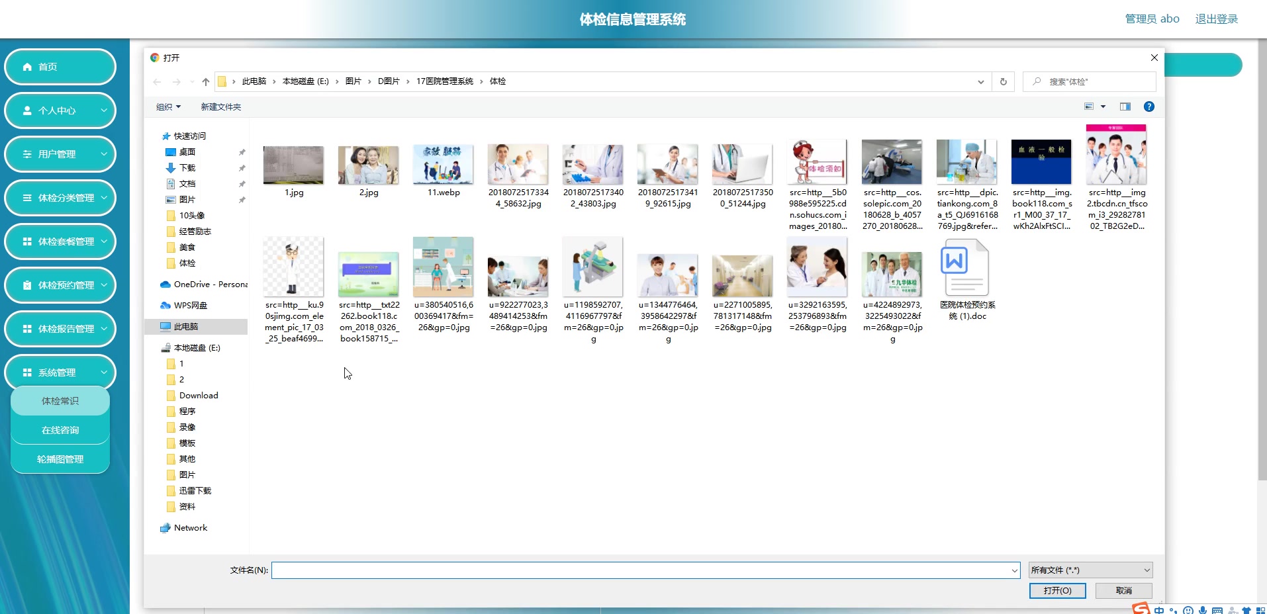This screenshot has height=614, width=1267.
Task: Click the 退出登录 link
Action: pos(1215,19)
